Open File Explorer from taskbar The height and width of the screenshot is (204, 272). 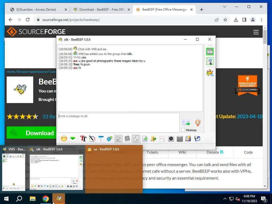[x=32, y=199]
